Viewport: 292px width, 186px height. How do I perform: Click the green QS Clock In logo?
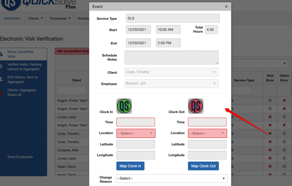124,106
